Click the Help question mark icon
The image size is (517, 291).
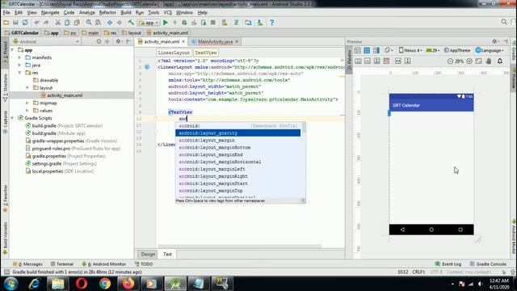tap(271, 23)
